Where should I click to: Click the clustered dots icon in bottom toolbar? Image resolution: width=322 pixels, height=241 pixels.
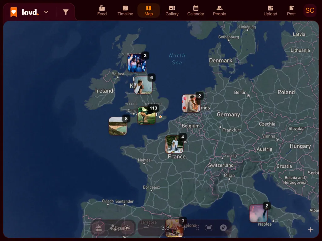coord(113,228)
